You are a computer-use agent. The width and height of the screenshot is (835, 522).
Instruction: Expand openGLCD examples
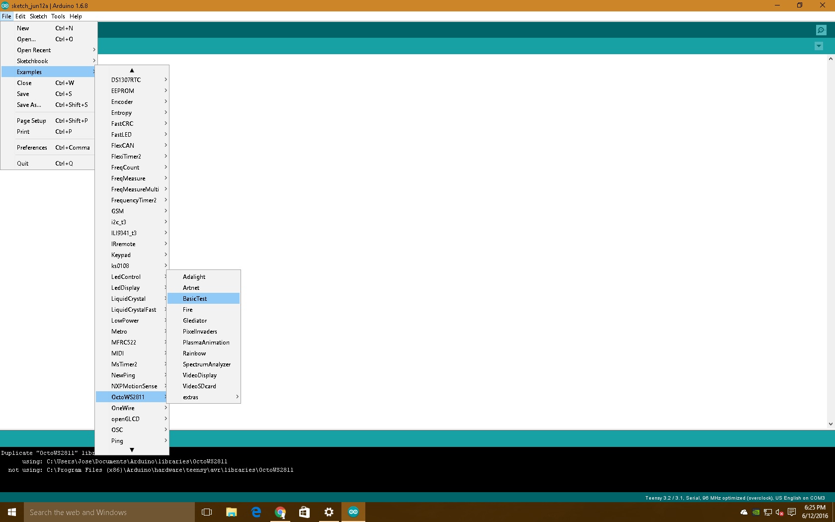pos(132,419)
